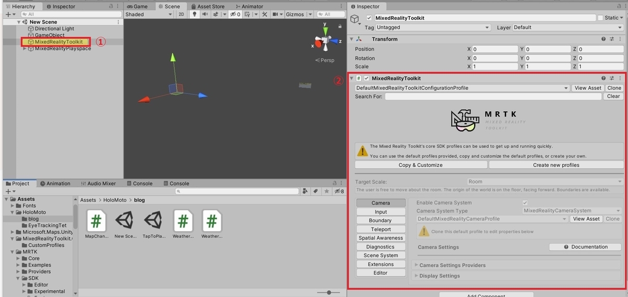Viewport: 628px width, 297px height.
Task: Switch to Game tab
Action: (137, 7)
